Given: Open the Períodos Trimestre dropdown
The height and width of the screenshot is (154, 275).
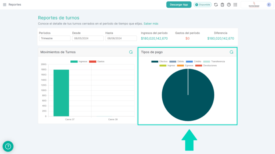Looking at the screenshot, I should 55,38.
